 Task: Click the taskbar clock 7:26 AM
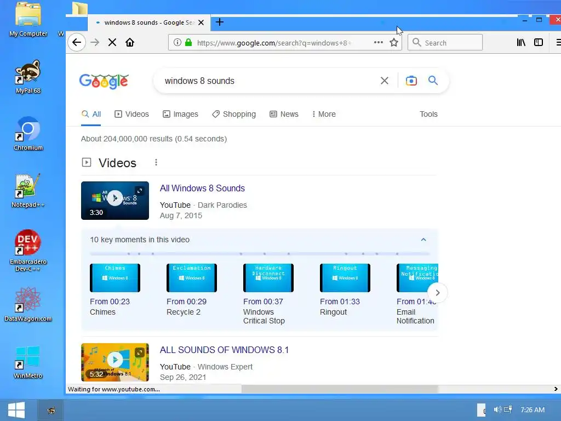[533, 410]
